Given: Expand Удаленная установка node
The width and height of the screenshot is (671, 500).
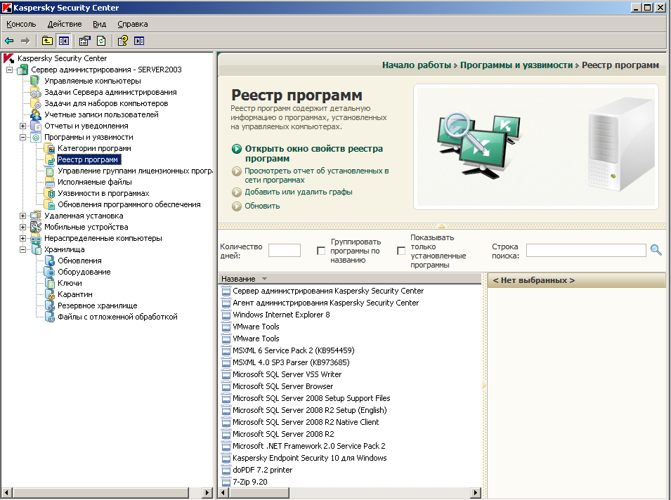Looking at the screenshot, I should [x=22, y=216].
